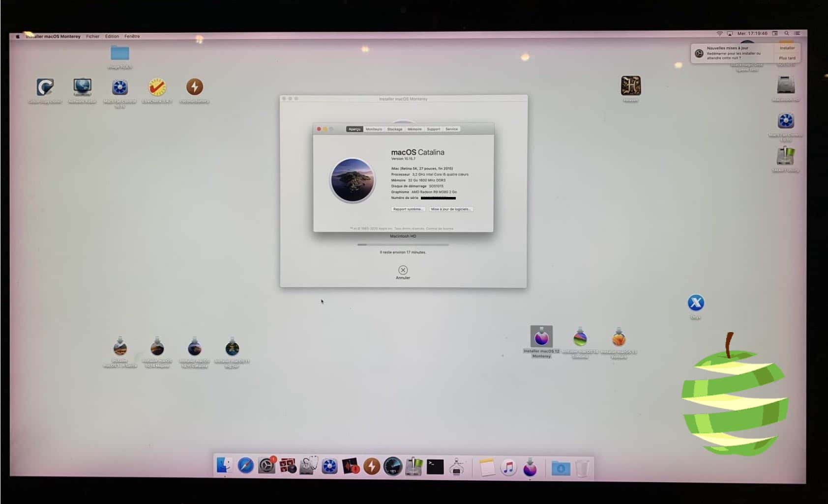
Task: Launch Carbon Copy Cloner from the desktop
Action: (x=45, y=87)
